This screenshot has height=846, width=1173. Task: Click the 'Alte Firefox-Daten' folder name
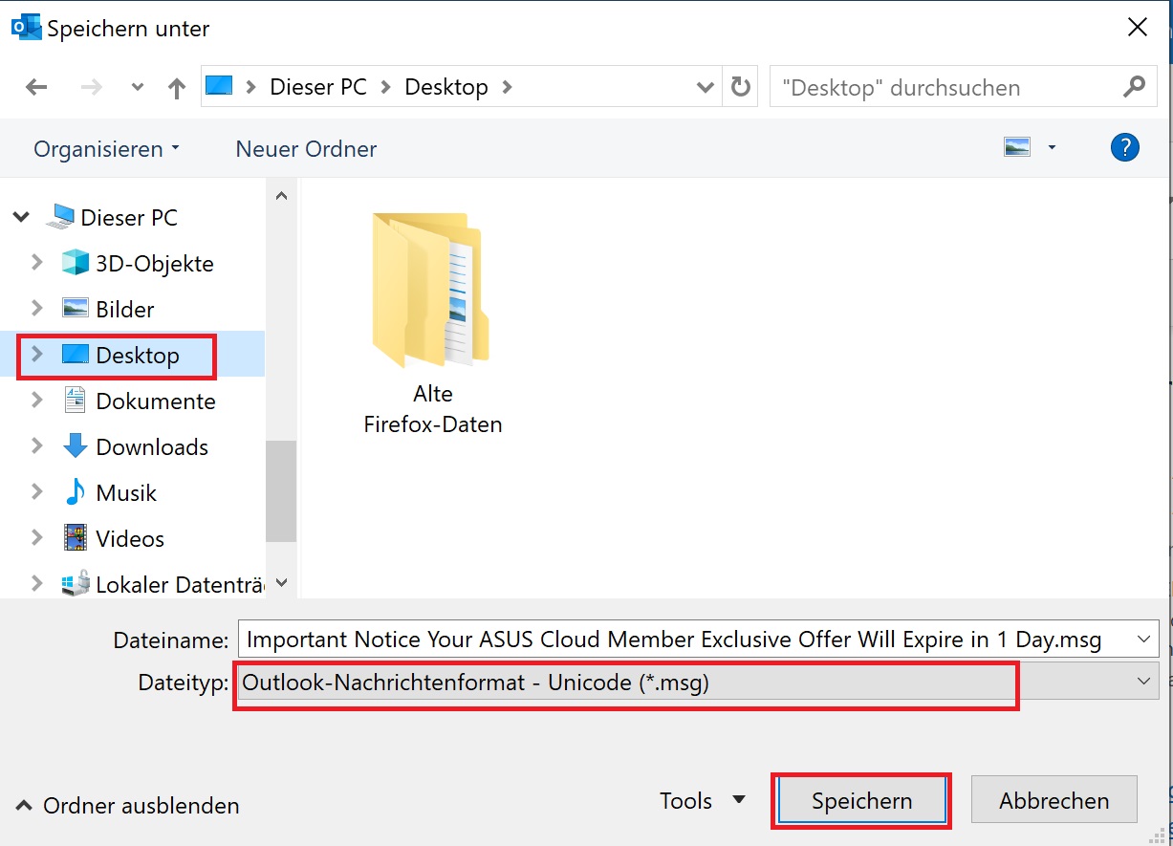coord(433,409)
